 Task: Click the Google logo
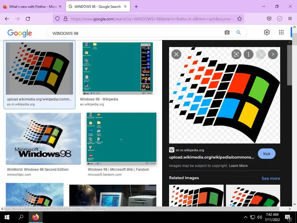20,33
